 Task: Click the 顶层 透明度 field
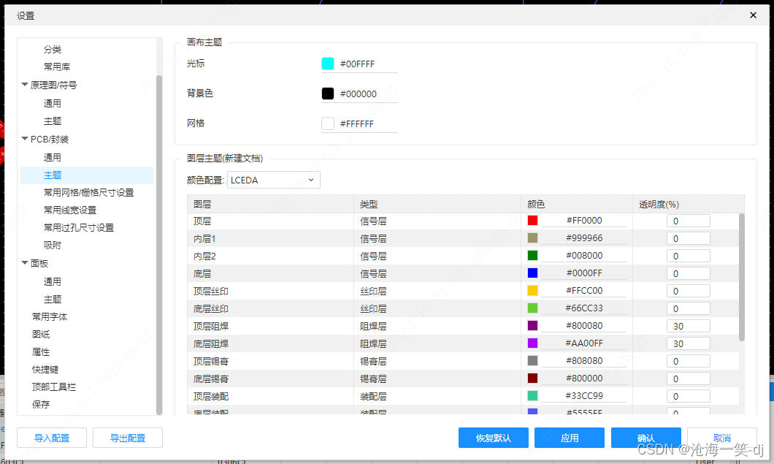[688, 221]
